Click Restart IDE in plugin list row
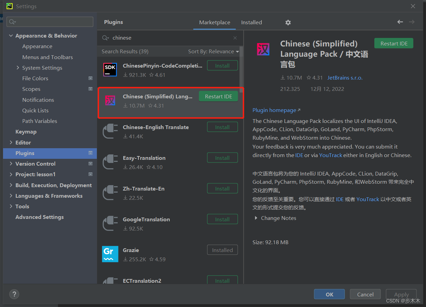 pos(218,97)
